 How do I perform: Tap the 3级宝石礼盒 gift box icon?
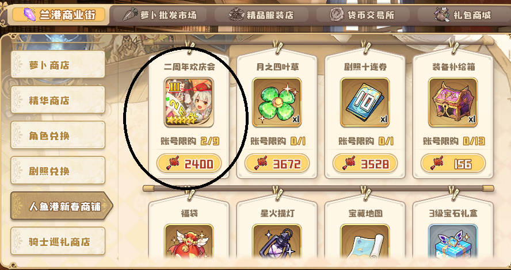453,241
